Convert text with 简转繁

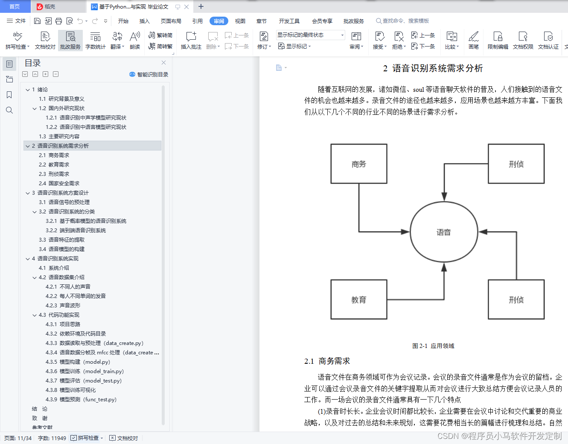[x=160, y=46]
